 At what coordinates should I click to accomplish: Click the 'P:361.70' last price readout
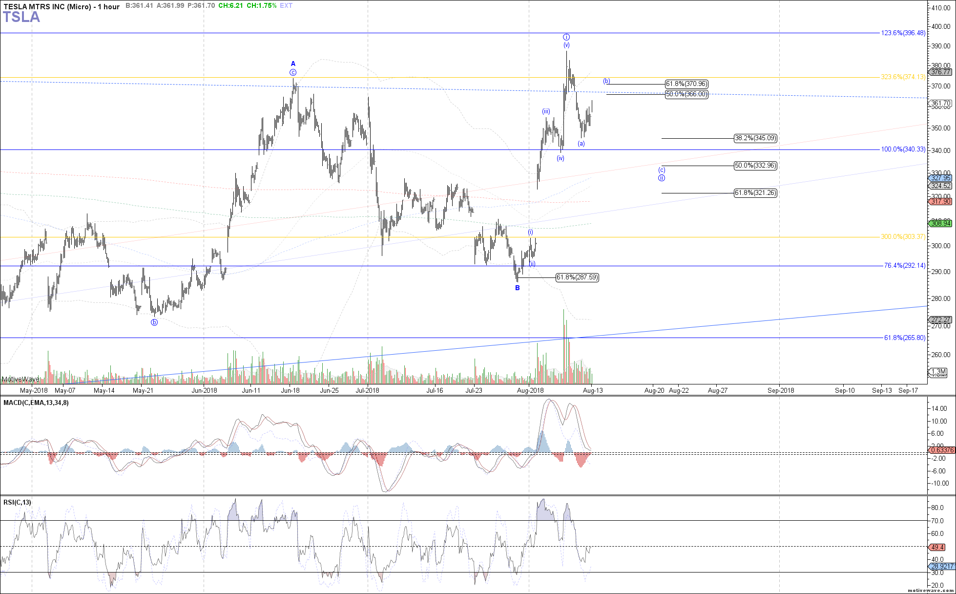(x=201, y=5)
